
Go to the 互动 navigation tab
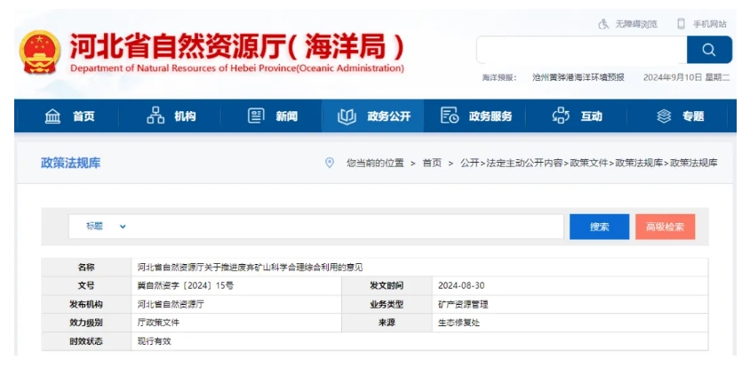(x=578, y=116)
